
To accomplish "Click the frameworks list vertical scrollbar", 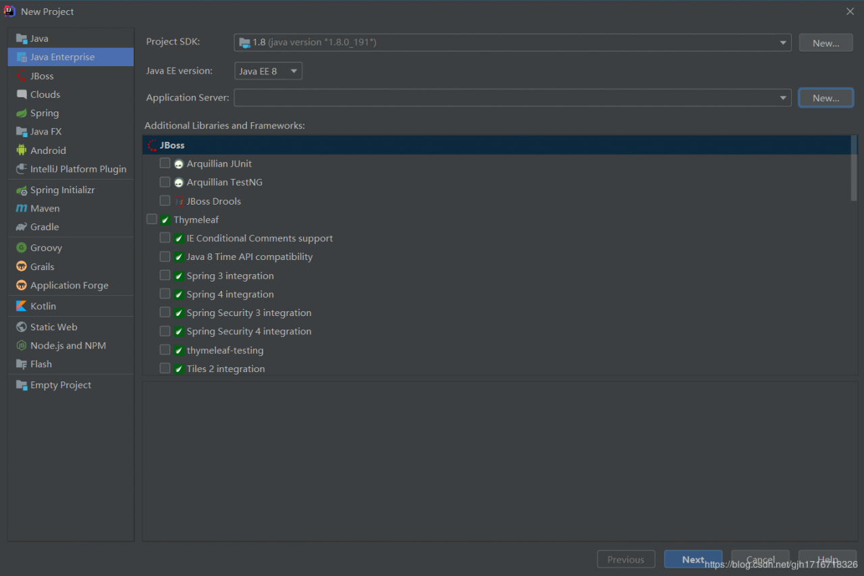I will click(x=854, y=168).
